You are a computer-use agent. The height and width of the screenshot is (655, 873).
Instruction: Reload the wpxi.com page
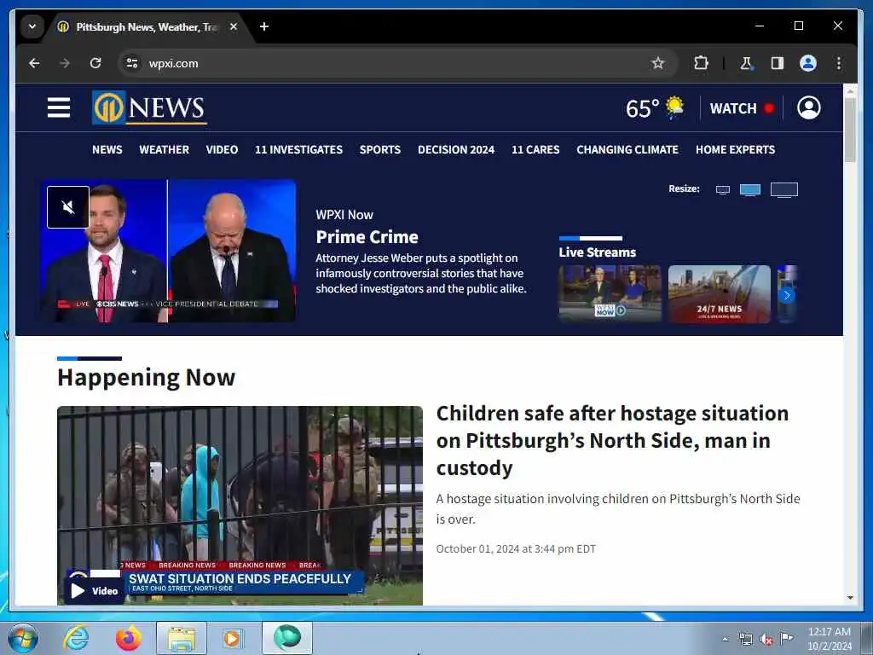point(95,63)
